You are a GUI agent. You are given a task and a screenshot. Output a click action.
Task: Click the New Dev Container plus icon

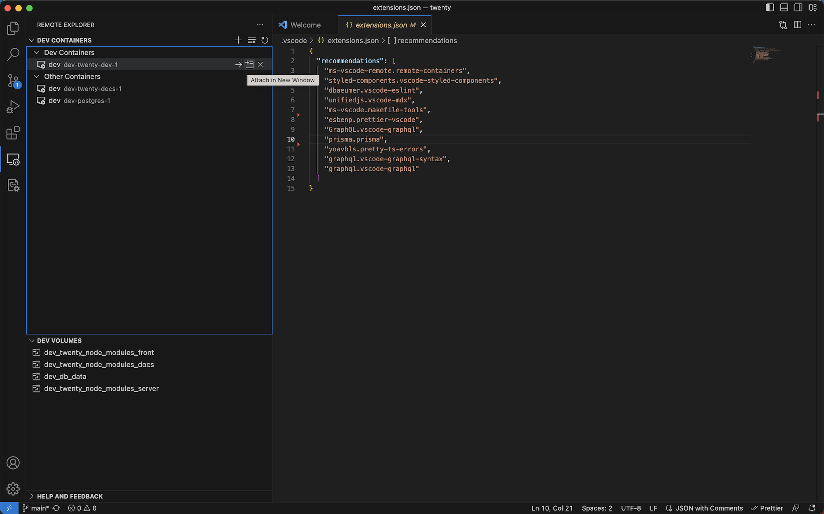pos(238,40)
